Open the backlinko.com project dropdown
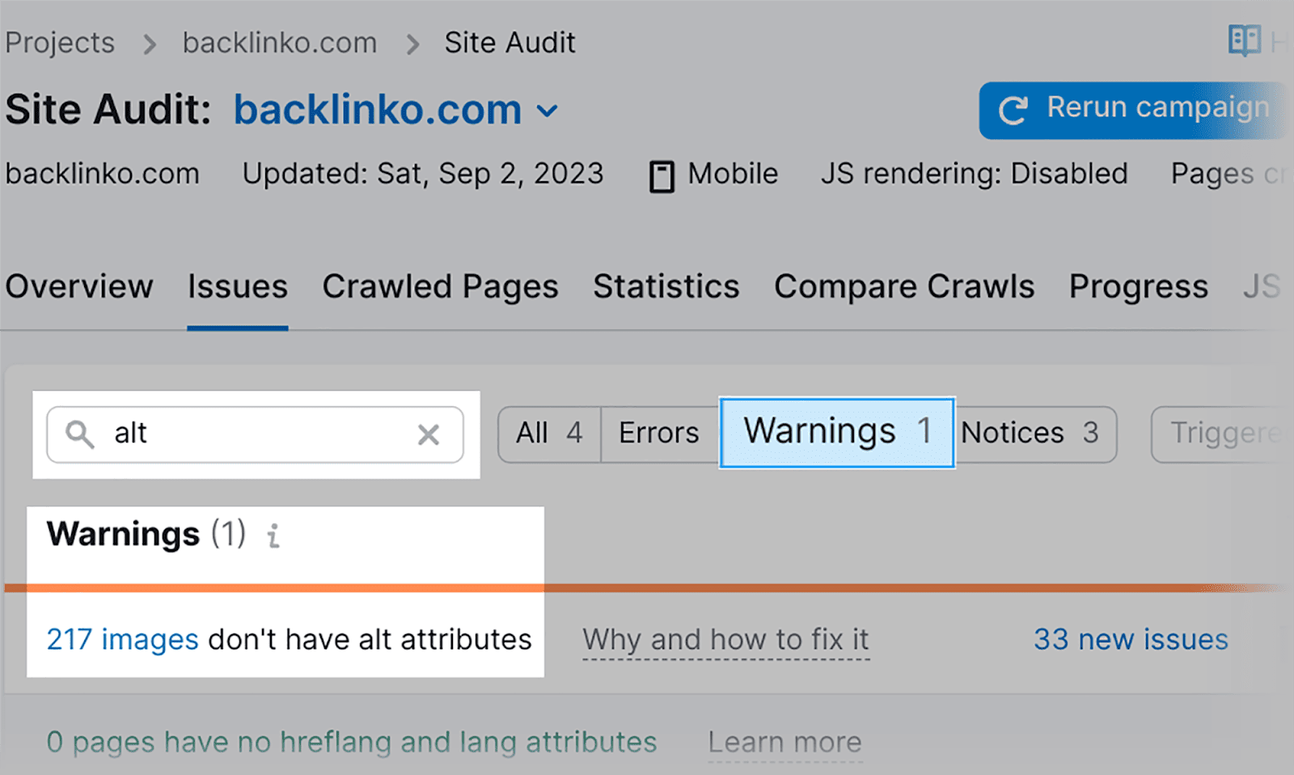The image size is (1294, 775). click(548, 111)
